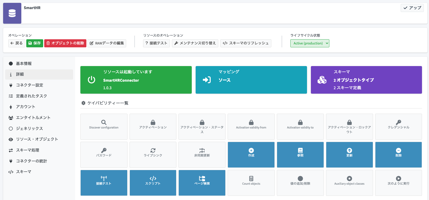
Task: Toggle アクティベーション・ステータス capability tile
Action: 202,127
